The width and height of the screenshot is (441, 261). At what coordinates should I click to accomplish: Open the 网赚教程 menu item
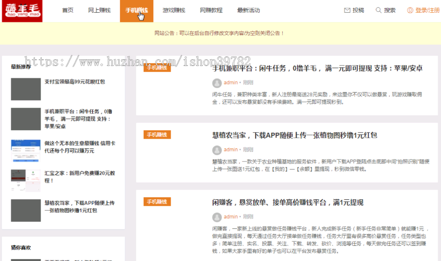[x=211, y=10]
